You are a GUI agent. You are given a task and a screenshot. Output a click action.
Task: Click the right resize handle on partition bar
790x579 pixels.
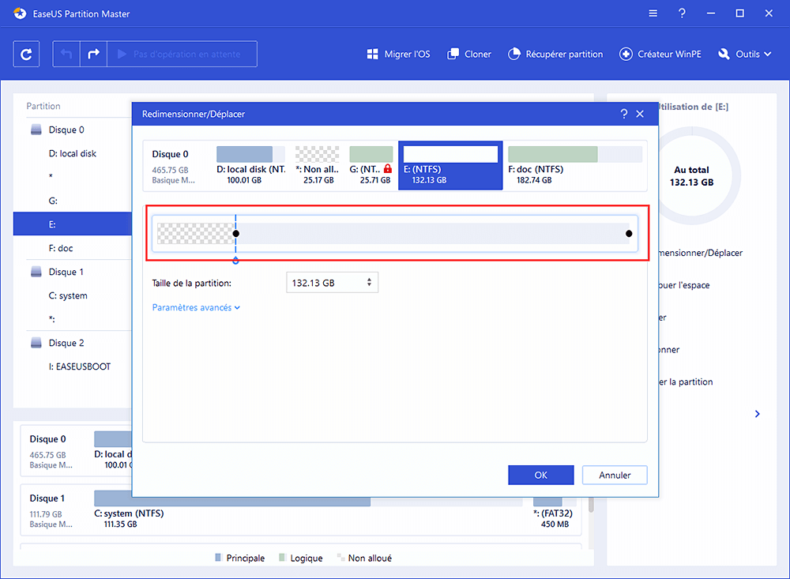629,234
